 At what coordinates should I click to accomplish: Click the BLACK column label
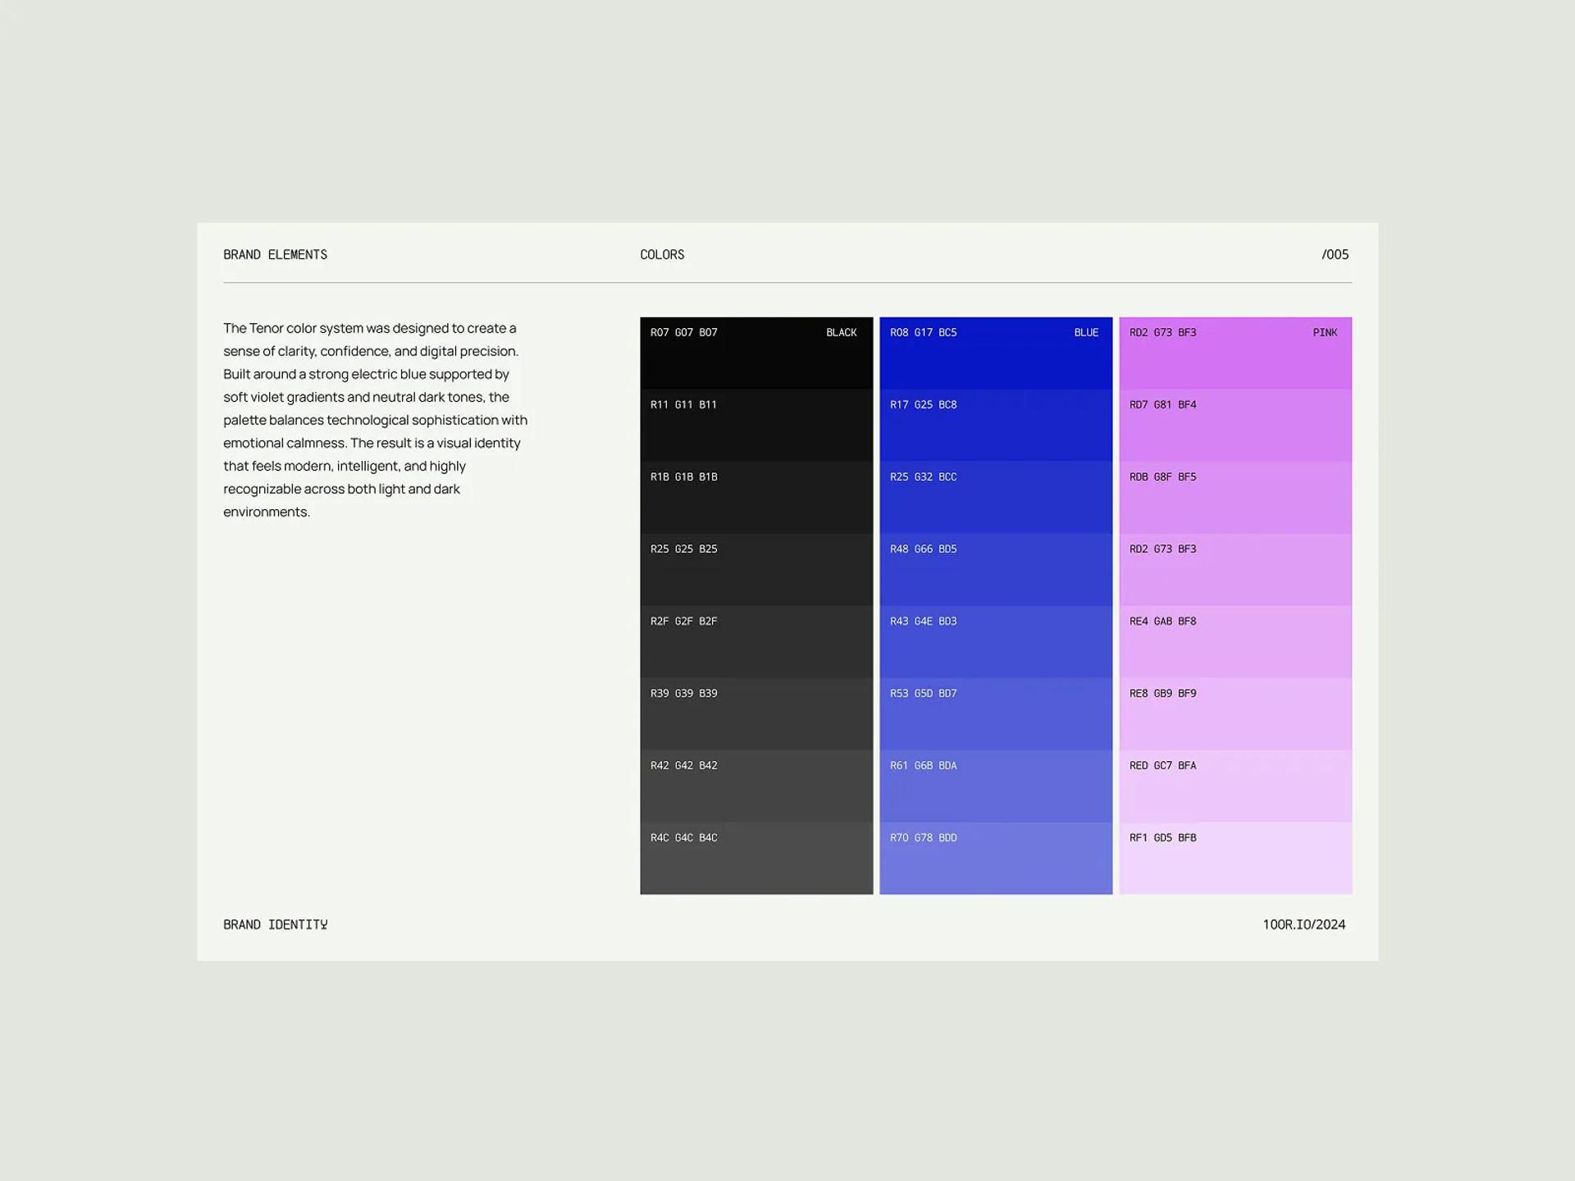(x=842, y=332)
